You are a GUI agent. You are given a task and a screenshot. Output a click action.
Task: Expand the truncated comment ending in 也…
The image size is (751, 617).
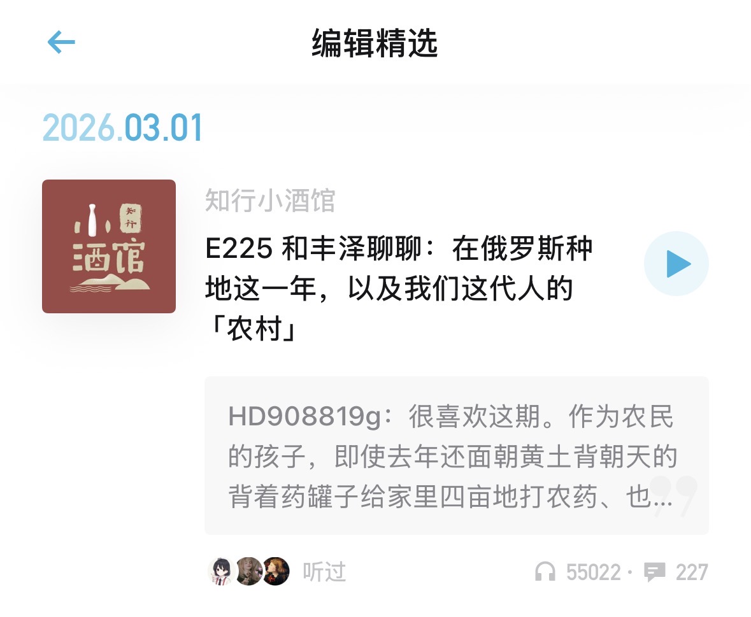[x=650, y=497]
